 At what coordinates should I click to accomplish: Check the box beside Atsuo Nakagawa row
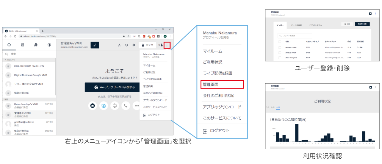(x=280, y=58)
